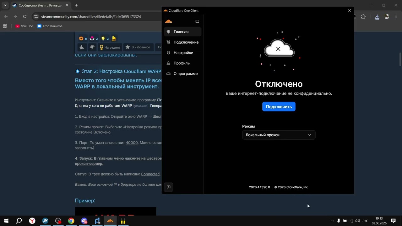
Task: Click thumbs up rating on Steam guide
Action: point(82,47)
